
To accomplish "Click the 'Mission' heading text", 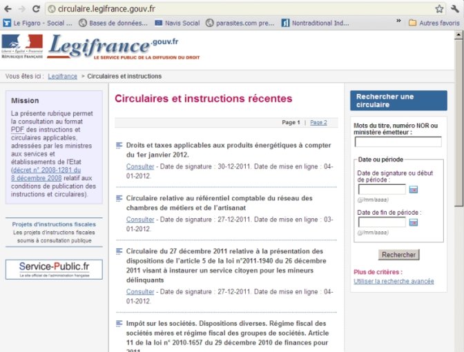I will click(x=25, y=101).
